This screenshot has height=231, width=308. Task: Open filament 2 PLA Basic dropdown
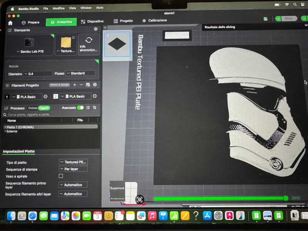click(75, 96)
